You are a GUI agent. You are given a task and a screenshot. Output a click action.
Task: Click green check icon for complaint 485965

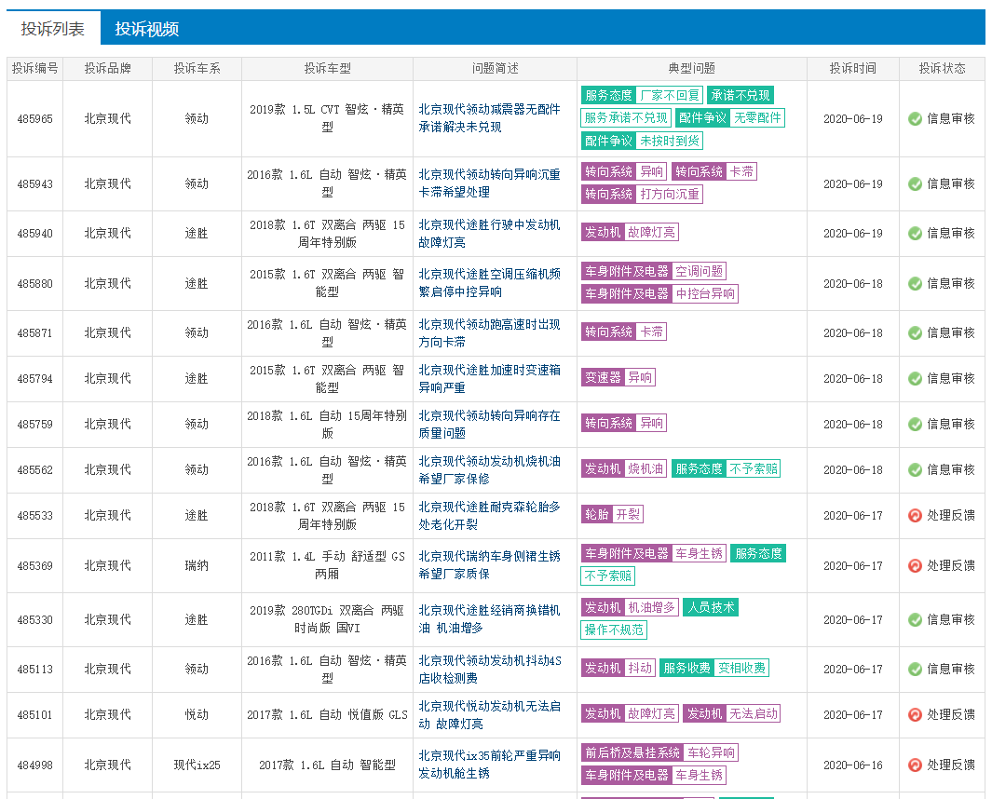pos(915,118)
